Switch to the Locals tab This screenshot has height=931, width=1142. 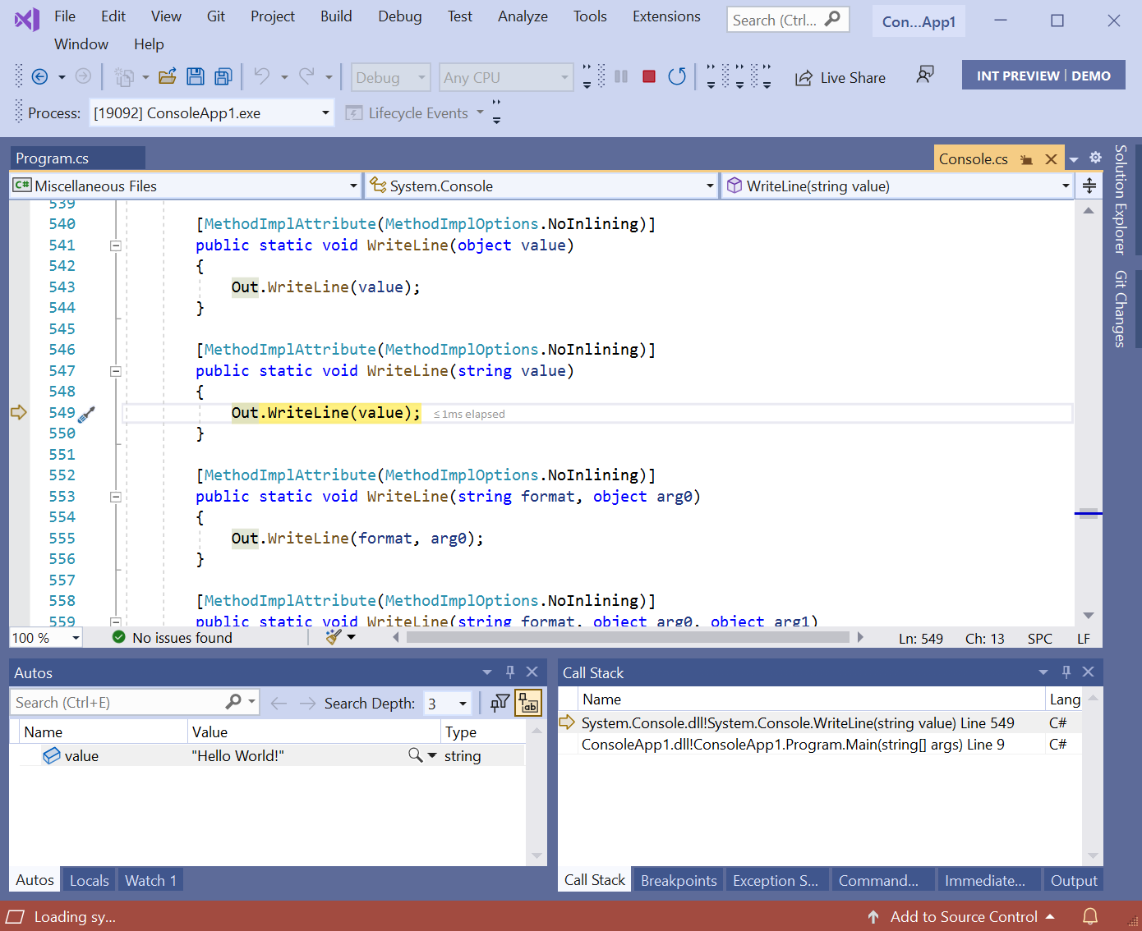(89, 880)
